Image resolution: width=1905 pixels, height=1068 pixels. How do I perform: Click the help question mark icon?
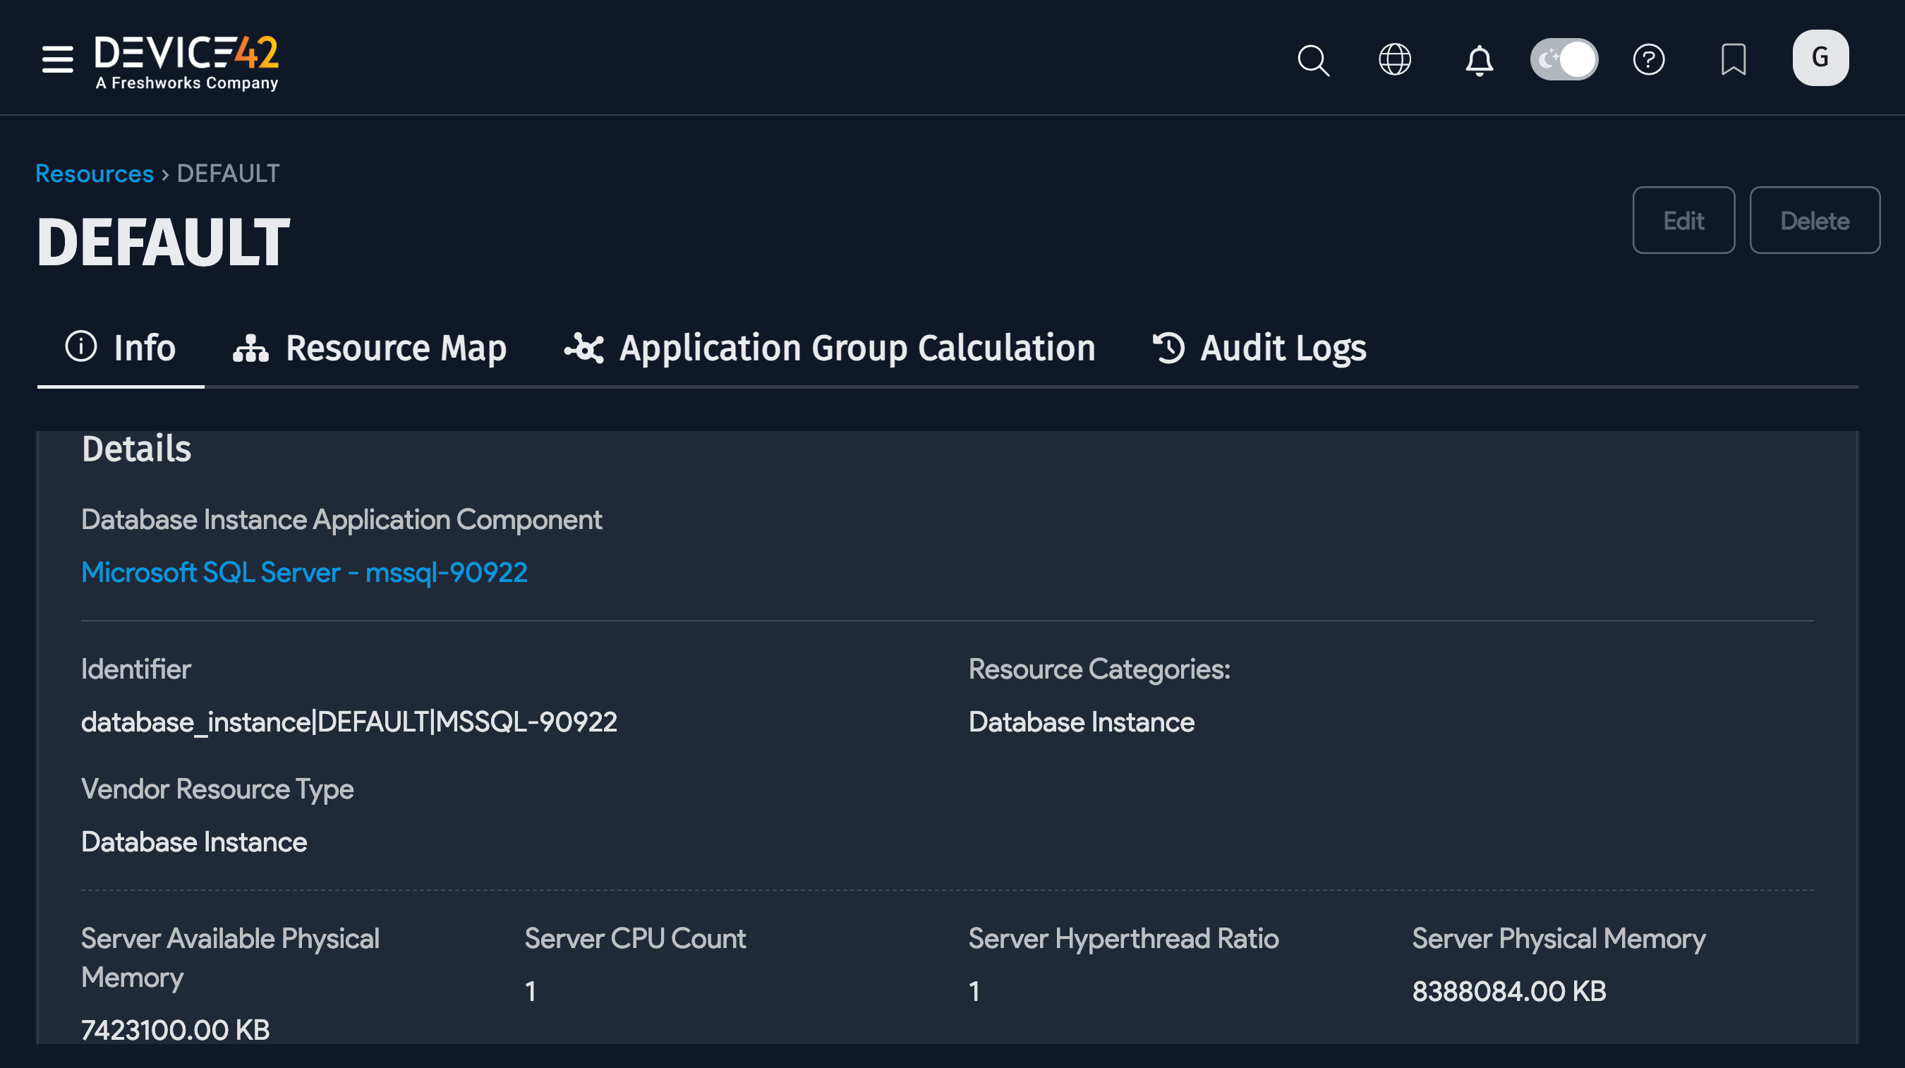(x=1650, y=60)
